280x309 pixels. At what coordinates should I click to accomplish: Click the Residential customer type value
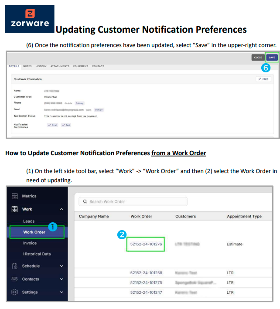point(50,97)
